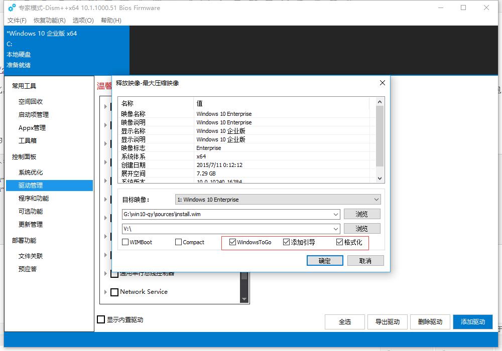Open 可选功能 in the sidebar
Image resolution: width=502 pixels, height=351 pixels.
(31, 212)
